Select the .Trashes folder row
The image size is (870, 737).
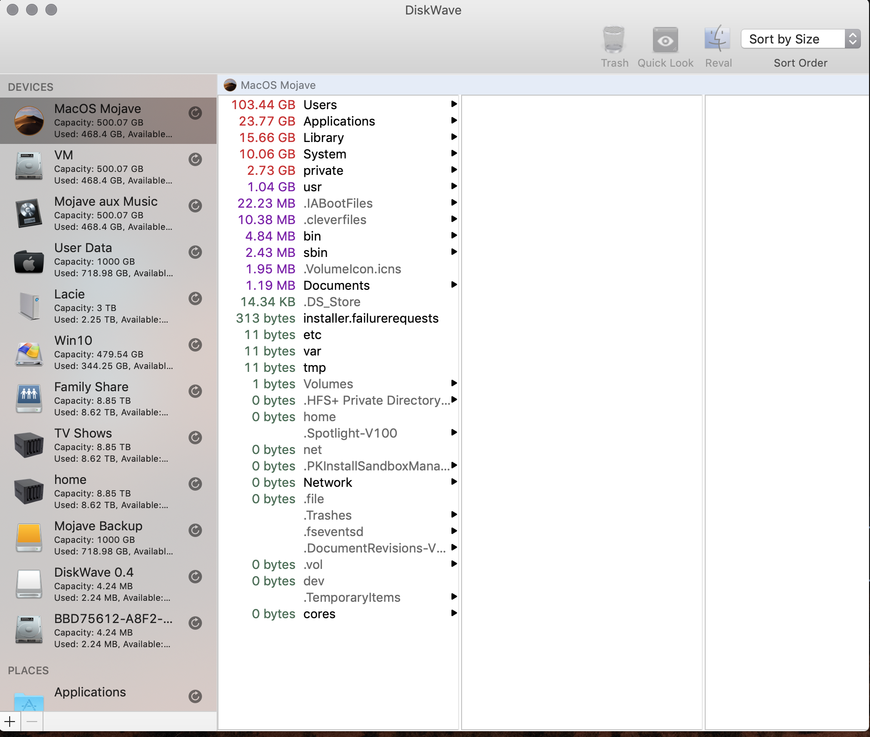click(x=338, y=515)
